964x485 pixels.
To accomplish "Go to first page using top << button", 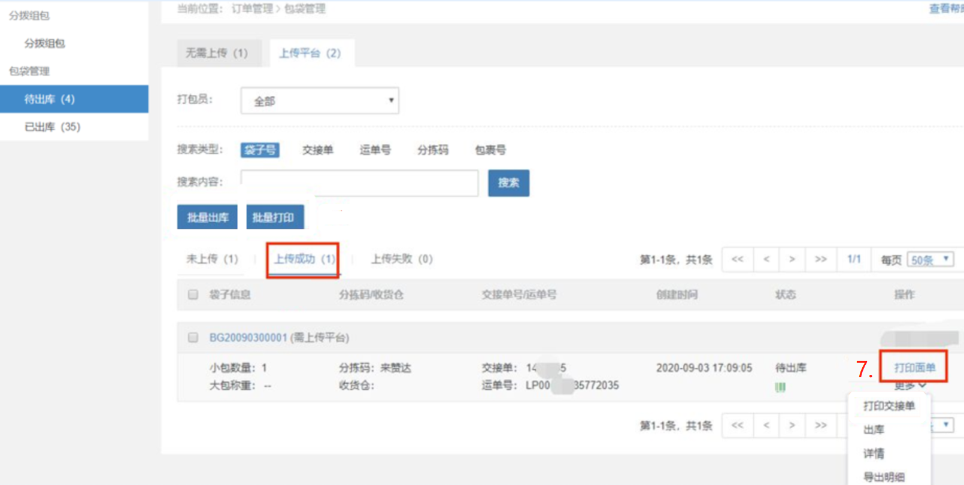I will click(737, 259).
